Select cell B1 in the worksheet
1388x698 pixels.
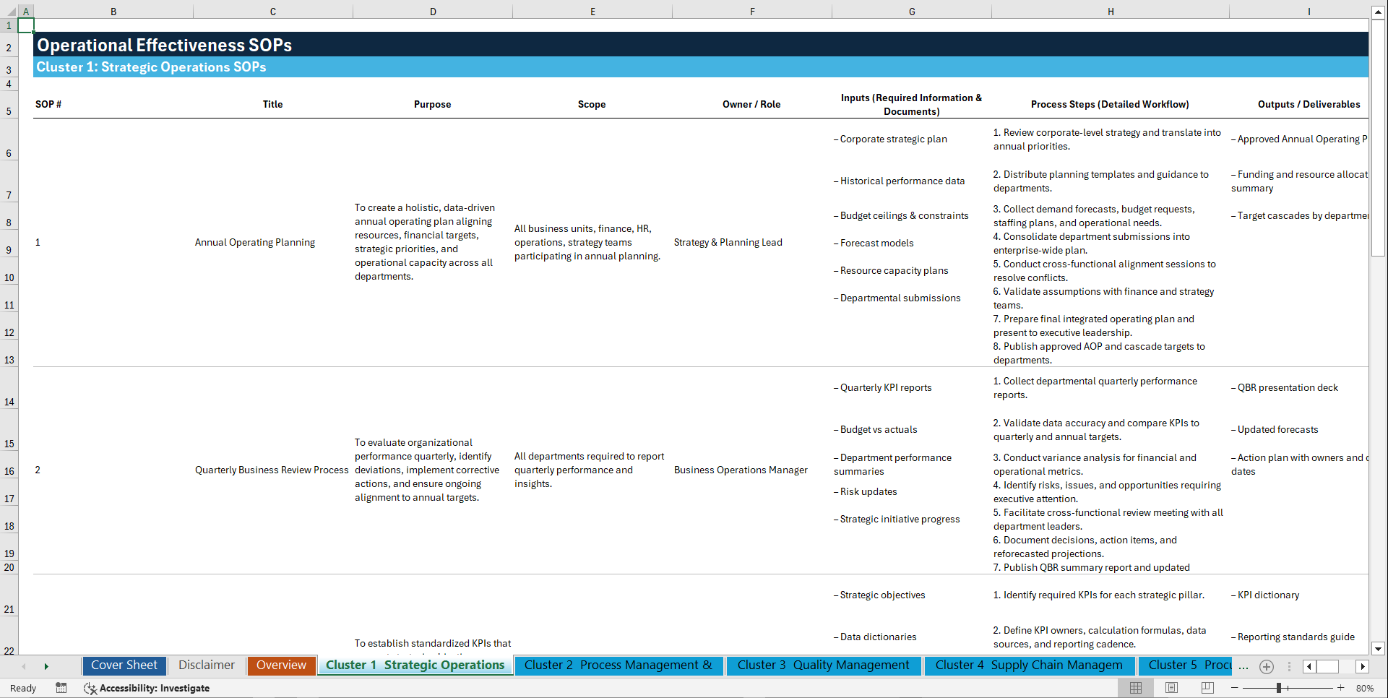pyautogui.click(x=113, y=25)
